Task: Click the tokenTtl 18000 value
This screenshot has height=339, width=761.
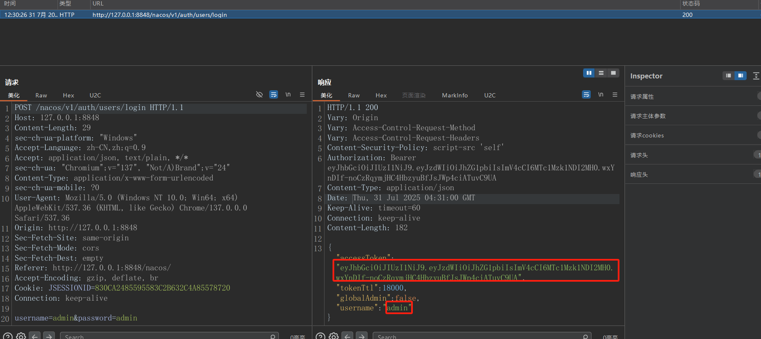Action: pyautogui.click(x=393, y=288)
